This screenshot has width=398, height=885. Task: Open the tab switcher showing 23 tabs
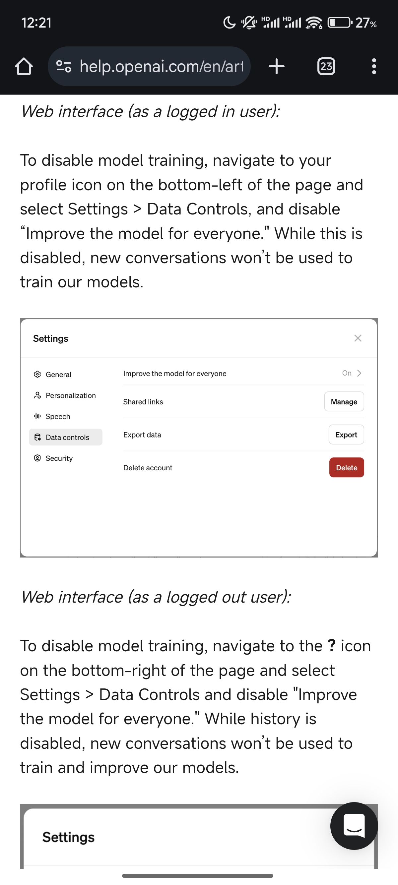326,66
